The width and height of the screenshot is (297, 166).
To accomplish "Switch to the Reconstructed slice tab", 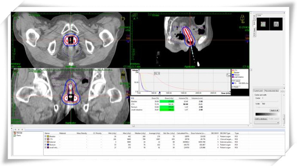I will click(272, 91).
